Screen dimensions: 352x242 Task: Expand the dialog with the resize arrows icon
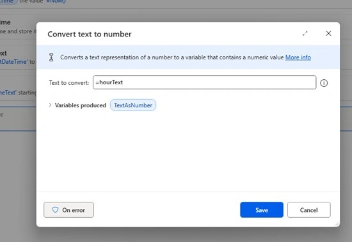305,34
